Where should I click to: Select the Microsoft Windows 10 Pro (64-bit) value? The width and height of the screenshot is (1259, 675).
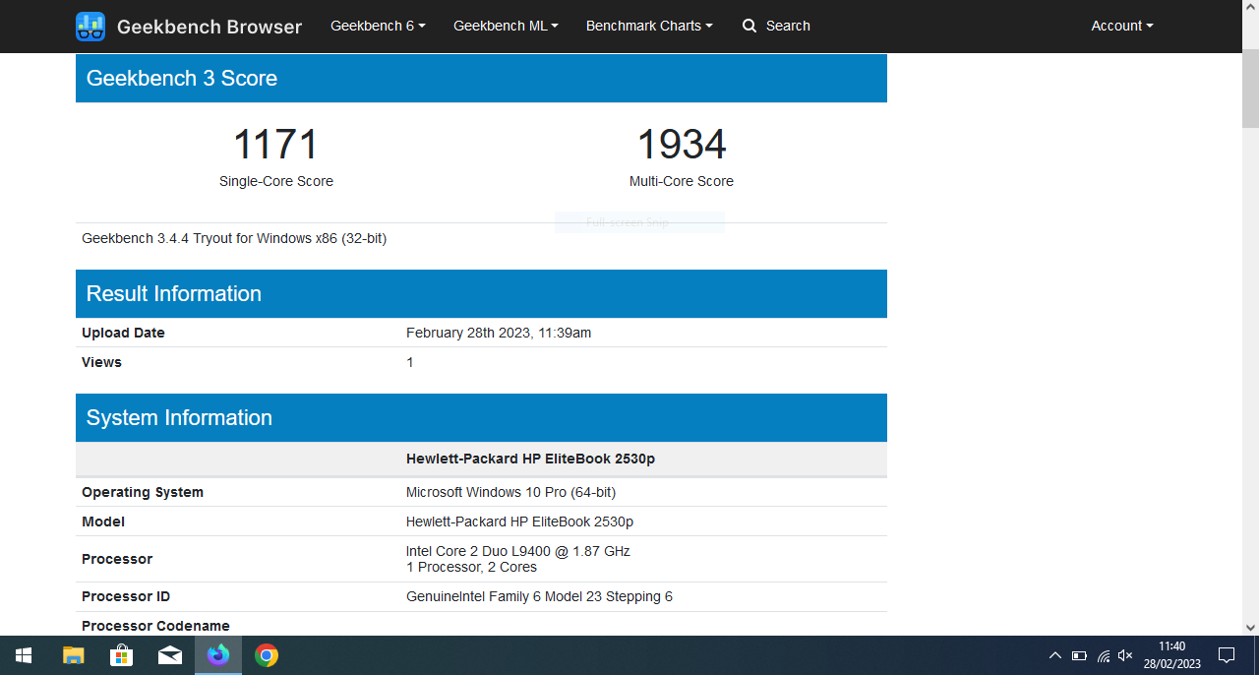511,492
